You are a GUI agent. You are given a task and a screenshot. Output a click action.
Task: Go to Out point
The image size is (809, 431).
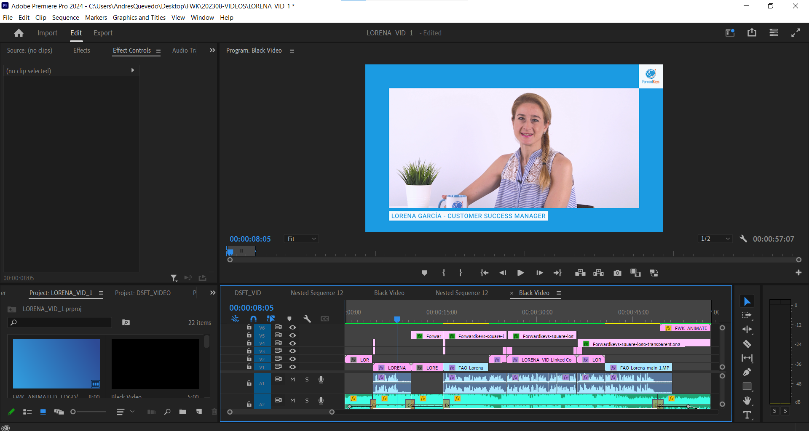(557, 273)
